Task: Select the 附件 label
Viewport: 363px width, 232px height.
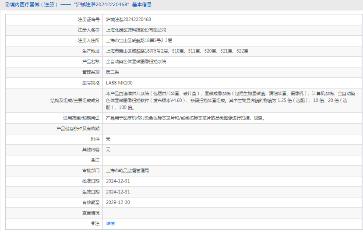Action: (95, 139)
